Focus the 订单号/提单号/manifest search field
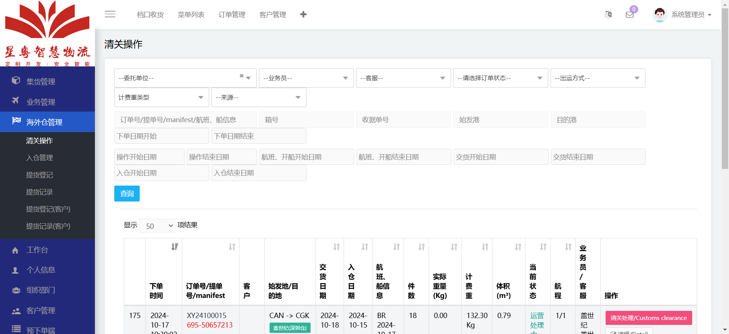The height and width of the screenshot is (334, 729). pos(185,120)
